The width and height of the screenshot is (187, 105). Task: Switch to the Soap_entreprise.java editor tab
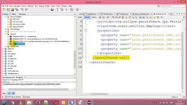click(142, 14)
